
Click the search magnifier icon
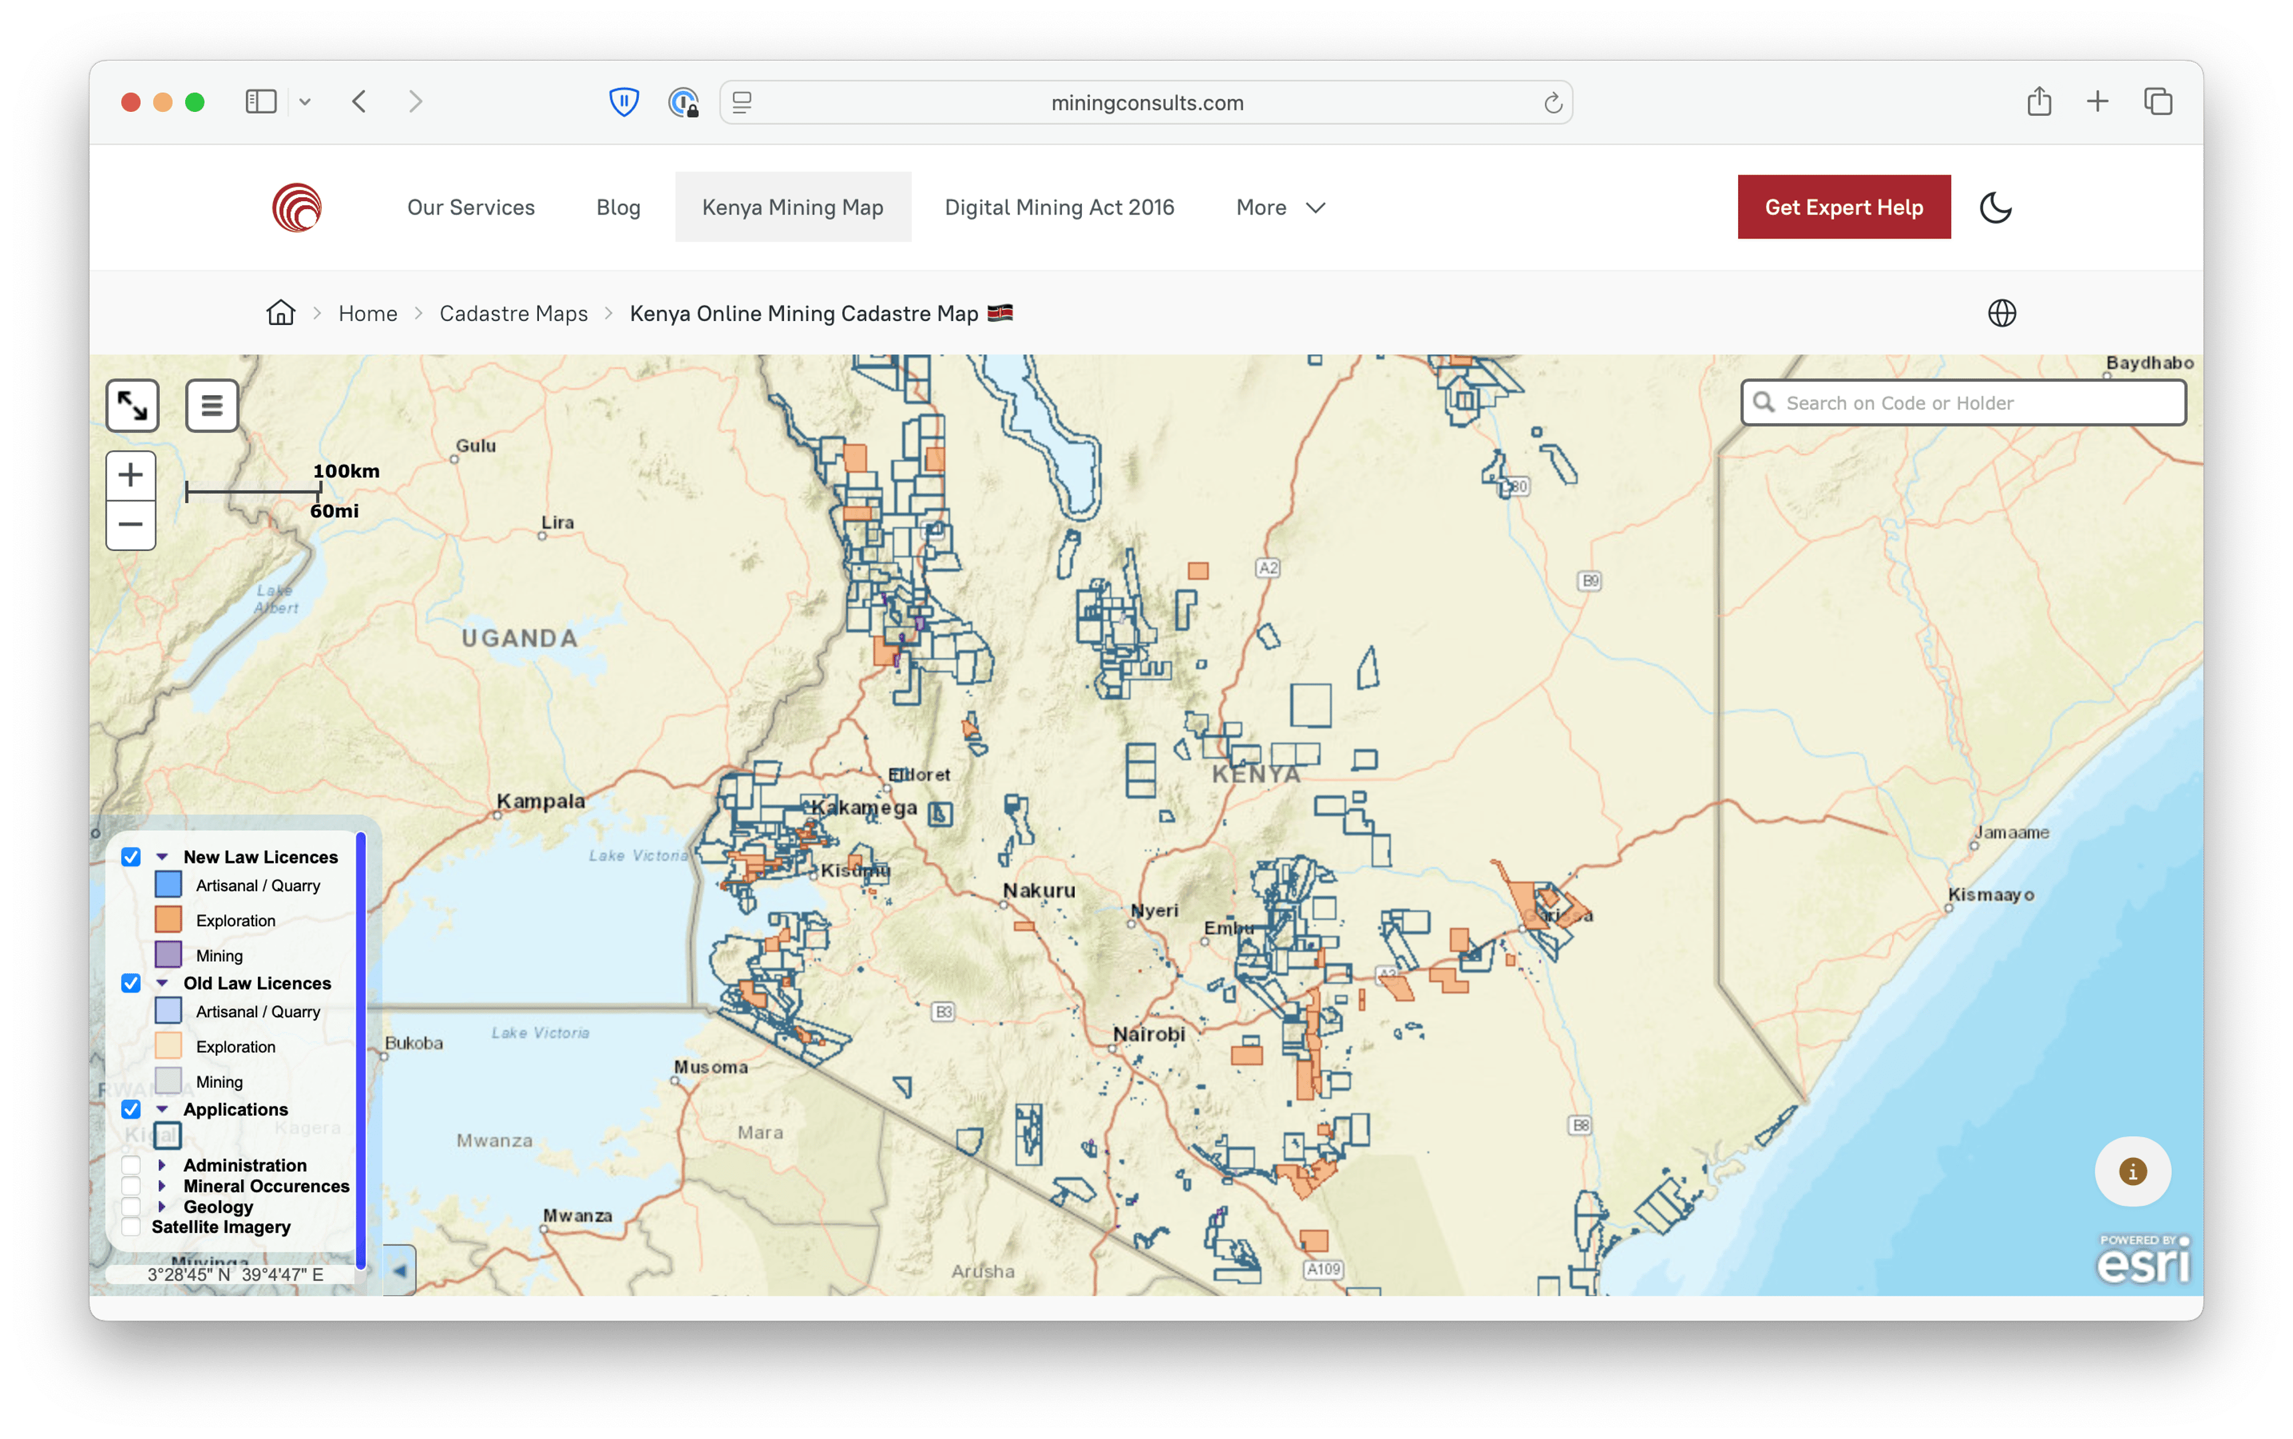tap(1763, 402)
